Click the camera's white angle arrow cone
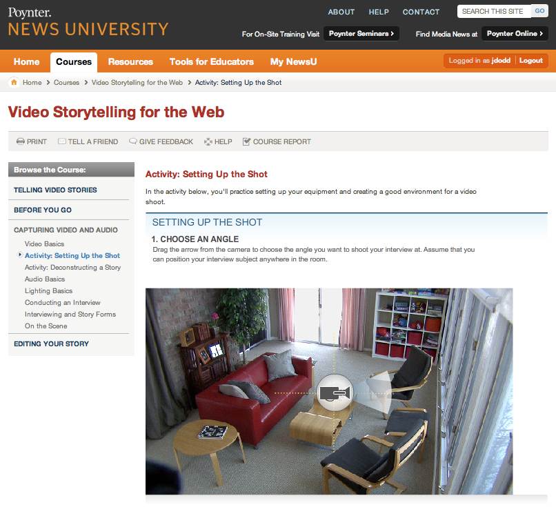Image resolution: width=556 pixels, height=507 pixels. 373,392
